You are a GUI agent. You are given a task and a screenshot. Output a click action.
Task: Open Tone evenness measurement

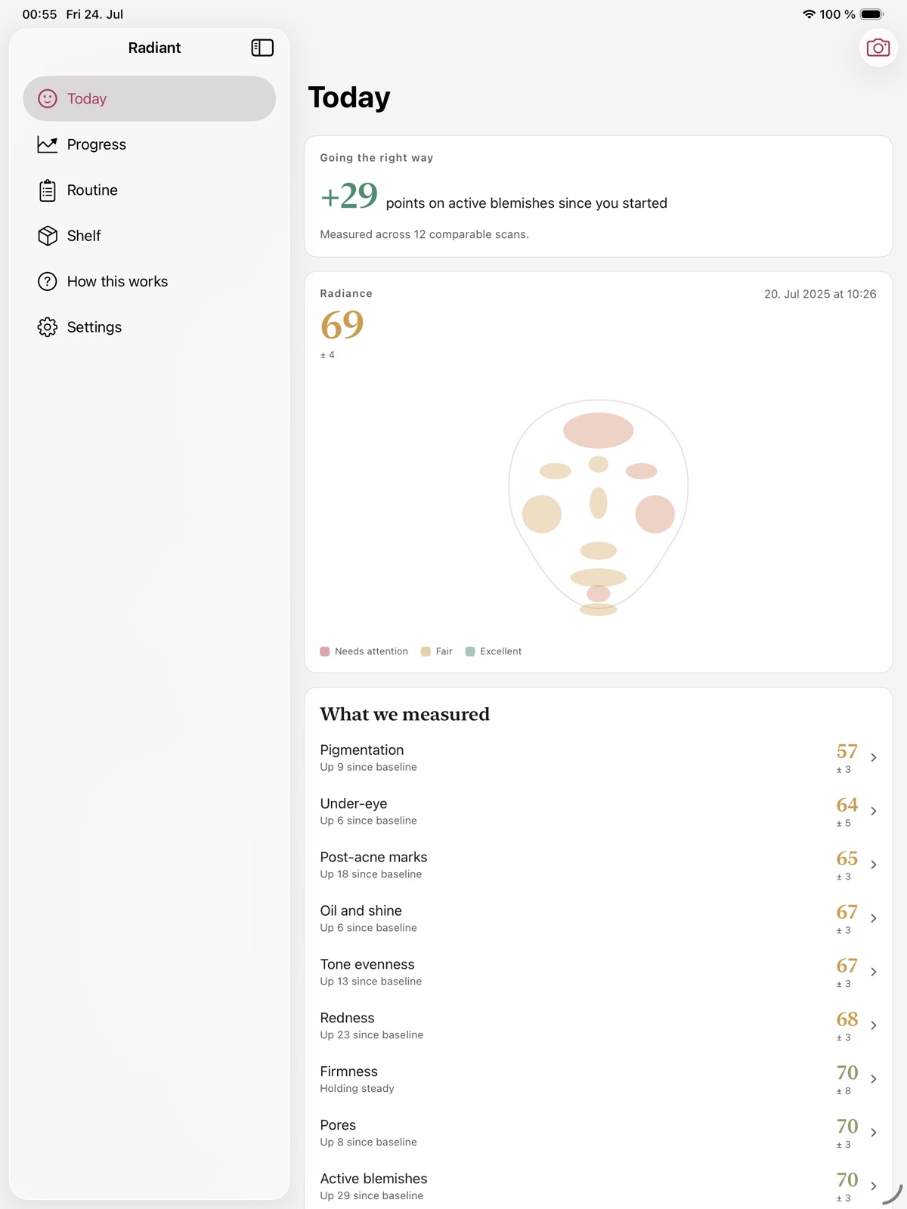tap(599, 972)
